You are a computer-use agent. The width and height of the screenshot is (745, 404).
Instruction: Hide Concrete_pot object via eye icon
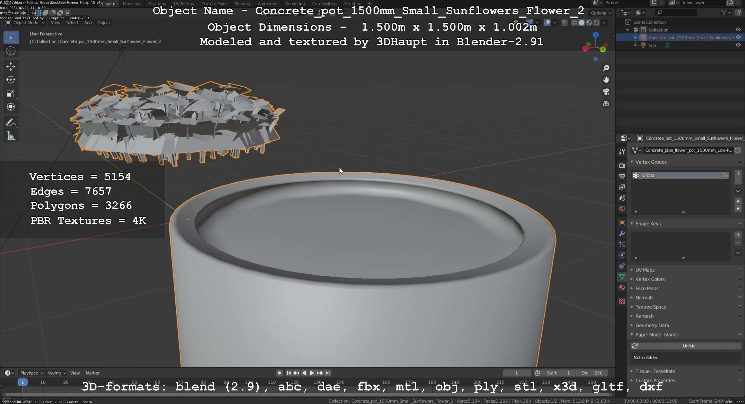pyautogui.click(x=738, y=38)
